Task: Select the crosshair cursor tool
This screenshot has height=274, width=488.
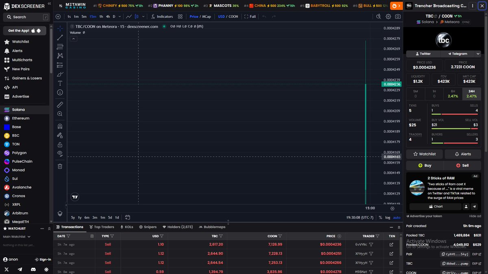Action: pos(60,28)
